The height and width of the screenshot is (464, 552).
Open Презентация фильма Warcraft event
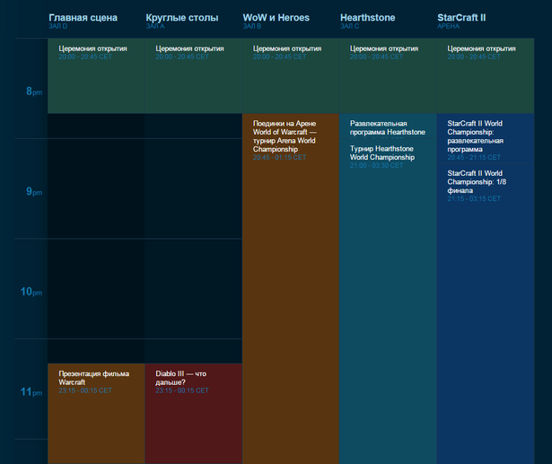[96, 414]
